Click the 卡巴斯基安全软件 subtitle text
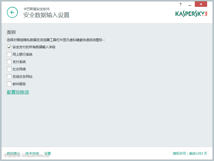Screen dimensions: 214x161 tap(36, 9)
